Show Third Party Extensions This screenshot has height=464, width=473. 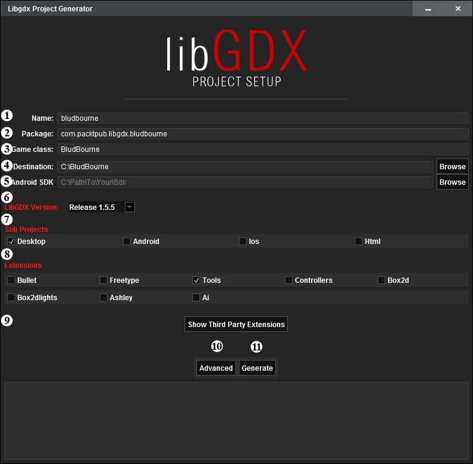(x=236, y=324)
